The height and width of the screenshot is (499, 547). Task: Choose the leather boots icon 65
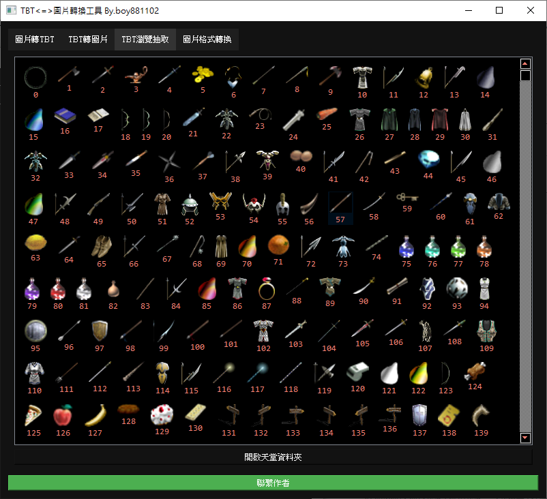point(102,246)
